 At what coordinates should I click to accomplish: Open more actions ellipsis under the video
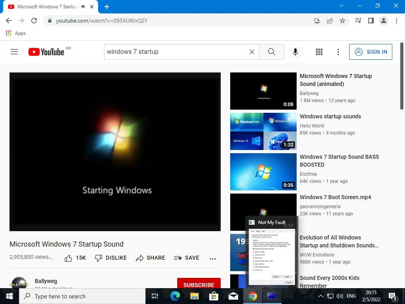(213, 258)
